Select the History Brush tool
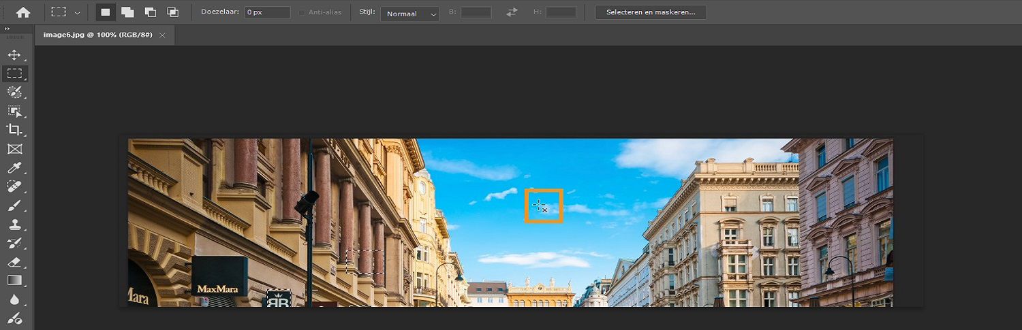This screenshot has height=330, width=1022. tap(14, 242)
